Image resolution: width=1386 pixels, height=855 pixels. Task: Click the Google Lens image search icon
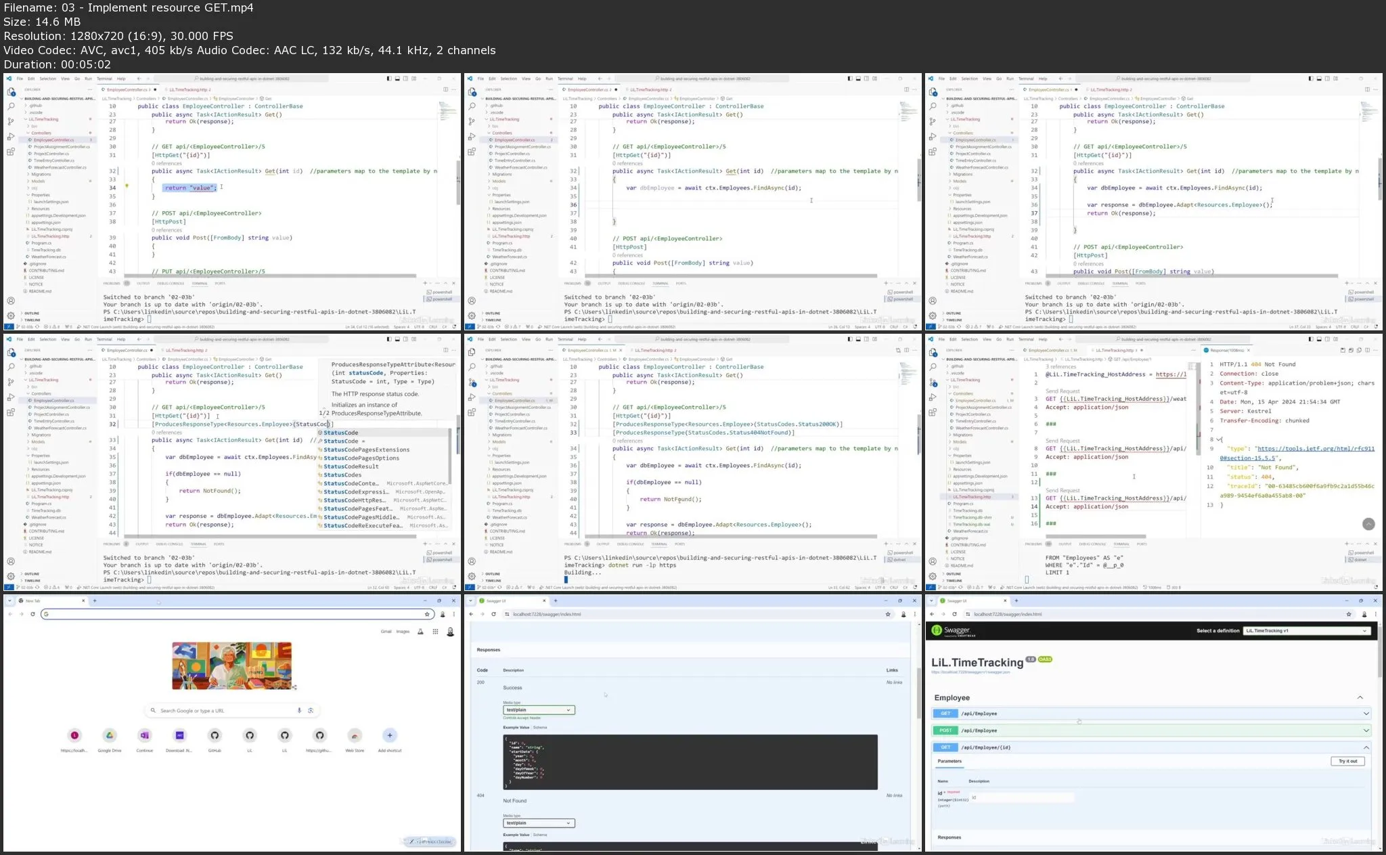pyautogui.click(x=311, y=711)
